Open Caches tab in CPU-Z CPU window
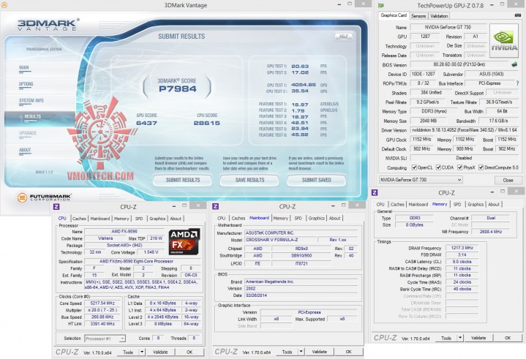Screen dimensions: 526x359 (x=79, y=218)
